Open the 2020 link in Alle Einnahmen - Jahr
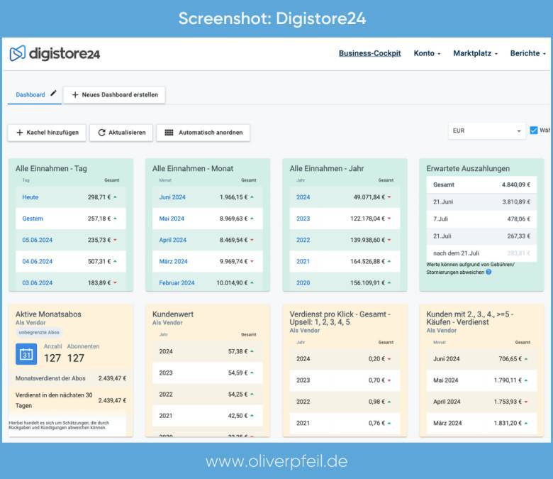The image size is (553, 479). [x=303, y=282]
